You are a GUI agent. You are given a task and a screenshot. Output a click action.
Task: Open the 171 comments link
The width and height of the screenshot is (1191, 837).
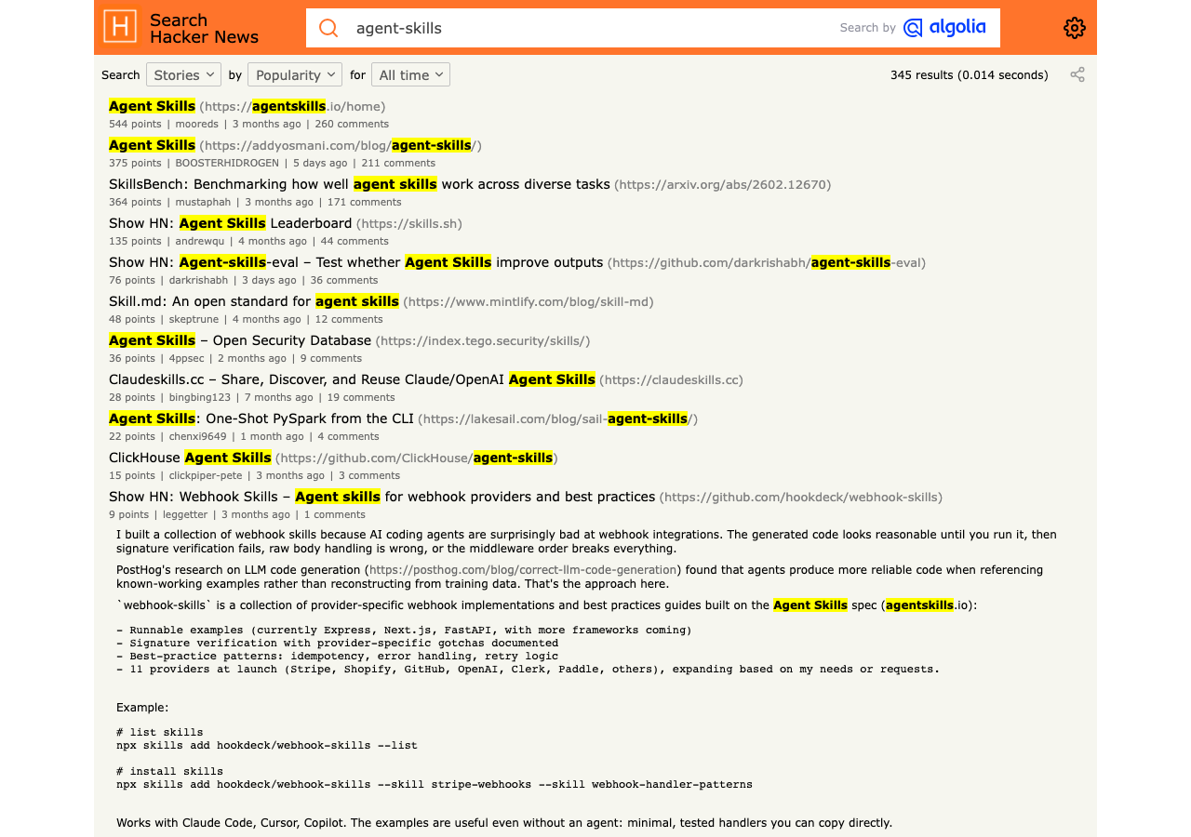click(365, 202)
